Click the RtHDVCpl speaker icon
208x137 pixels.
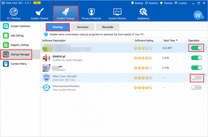point(47,58)
